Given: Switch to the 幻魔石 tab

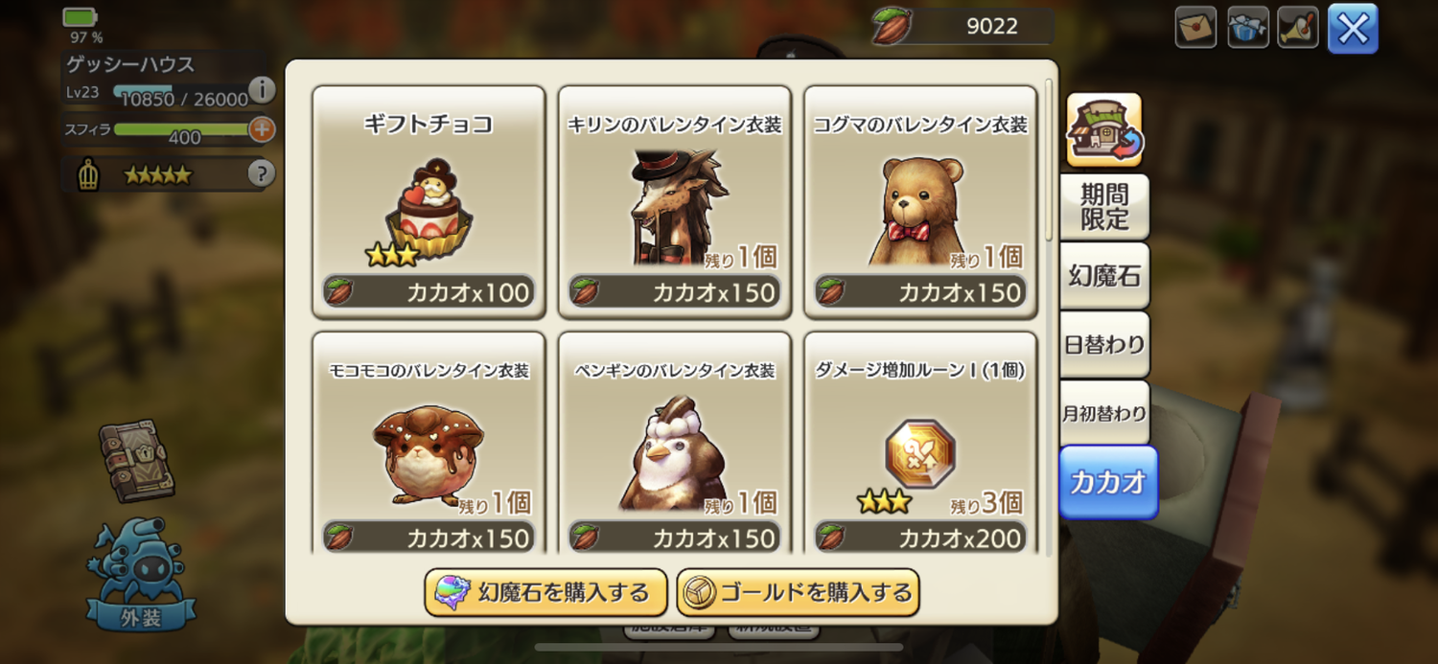Looking at the screenshot, I should point(1104,276).
